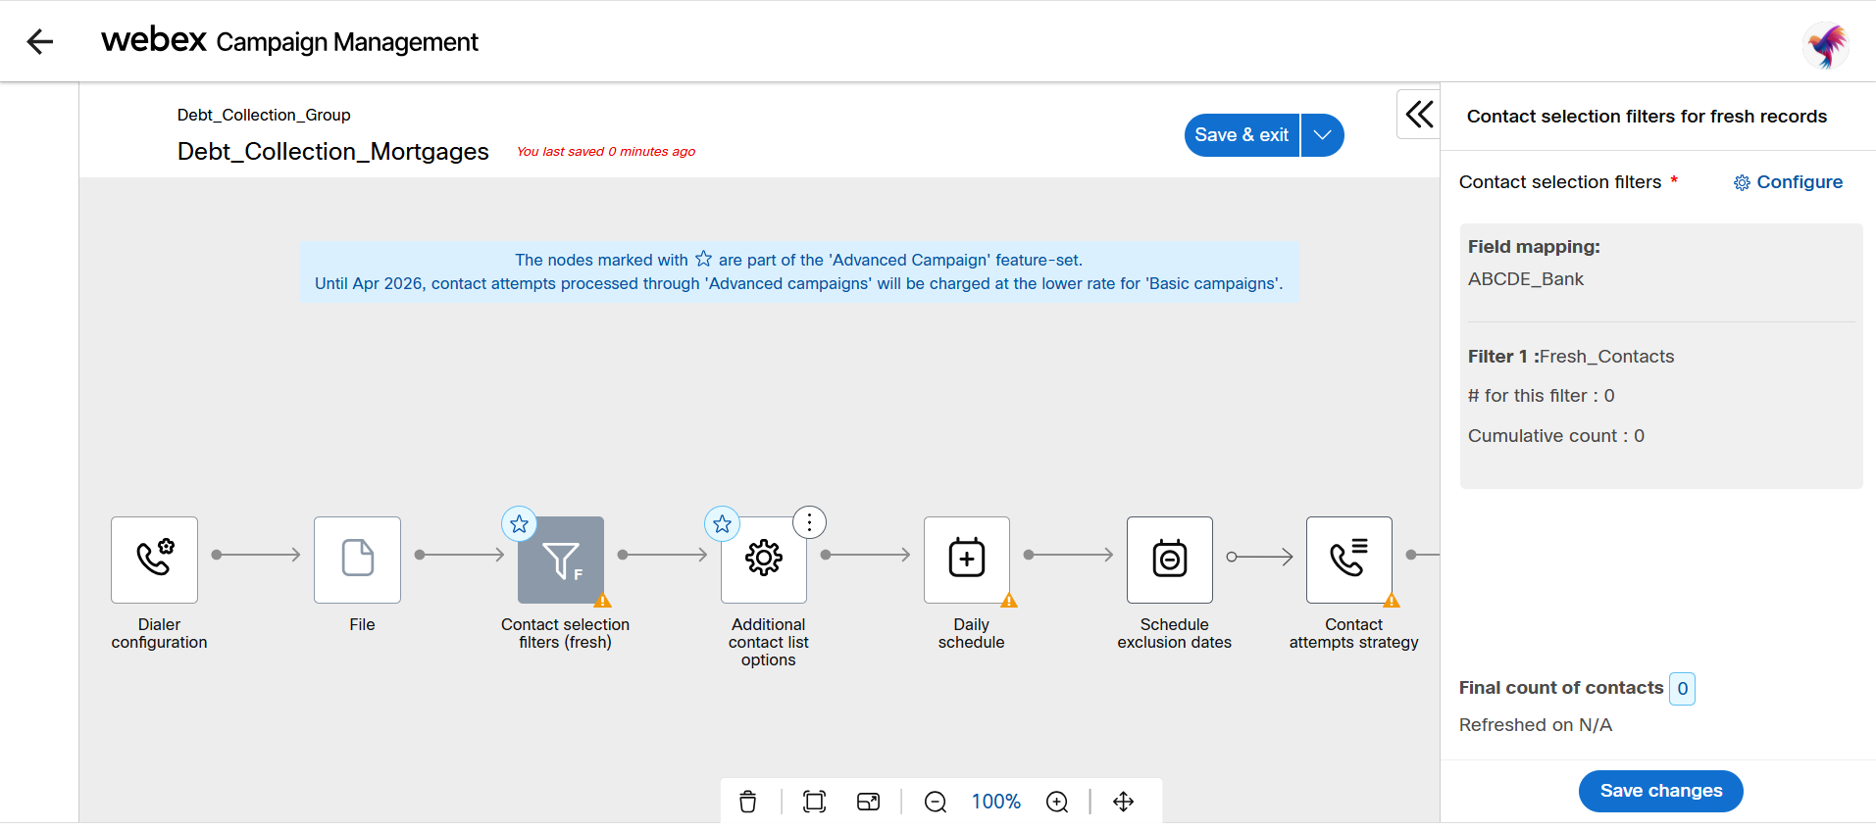Click Filter 1 :Fresh_Contacts entry
This screenshot has height=830, width=1876.
[1571, 357]
